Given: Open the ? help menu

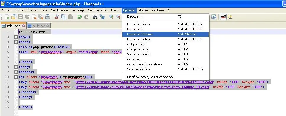Looking at the screenshot, I should click(168, 10).
